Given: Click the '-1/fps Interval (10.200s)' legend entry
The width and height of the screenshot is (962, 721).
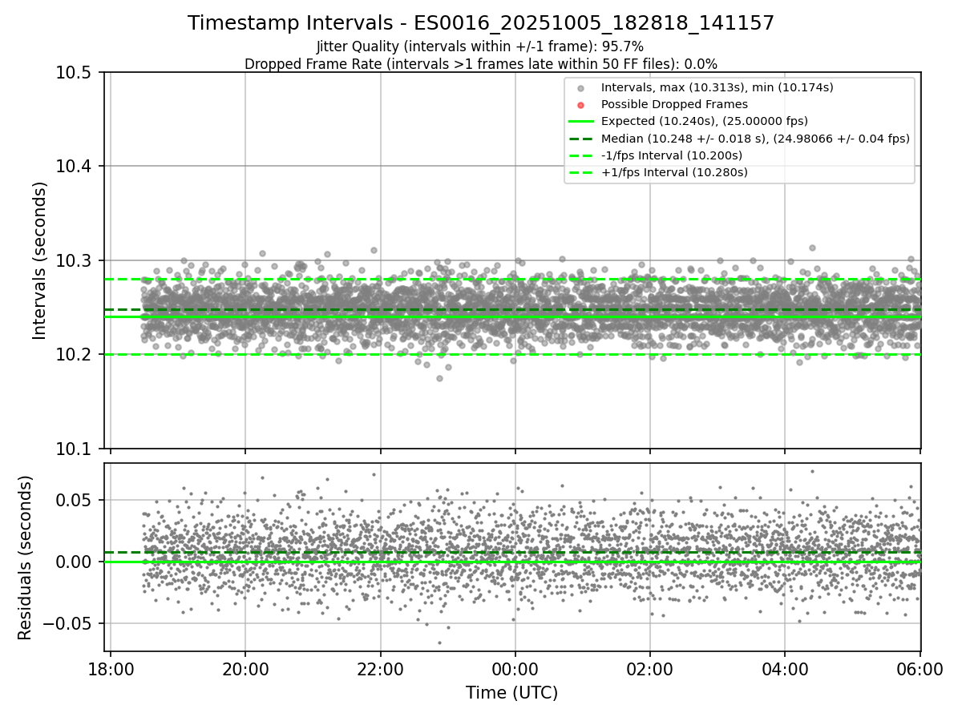Looking at the screenshot, I should 672,155.
